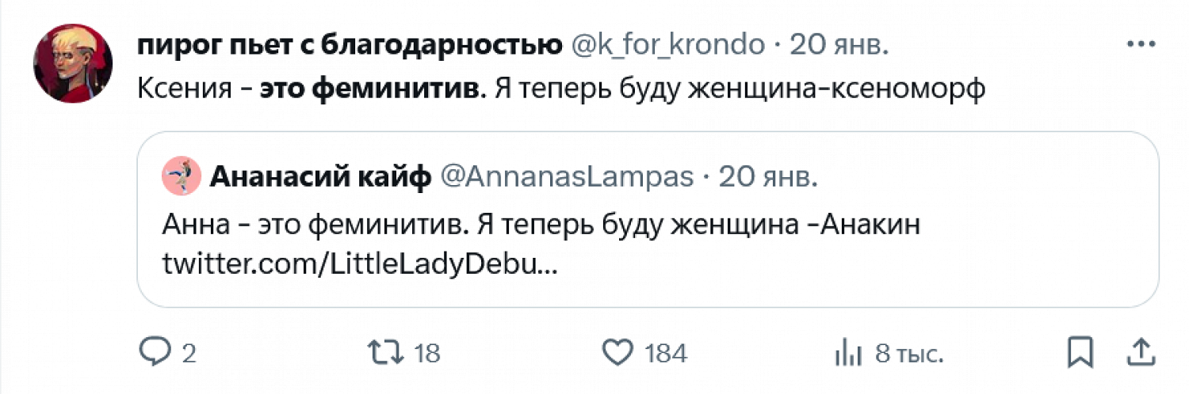
Task: Click the repost arrows icon
Action: pyautogui.click(x=388, y=353)
